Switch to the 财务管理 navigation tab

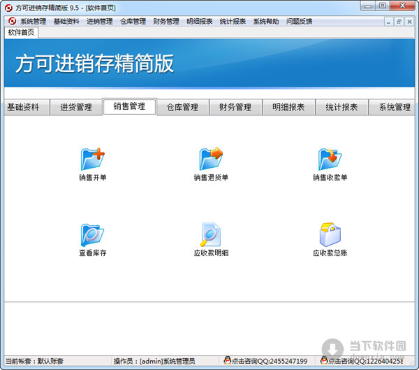235,107
